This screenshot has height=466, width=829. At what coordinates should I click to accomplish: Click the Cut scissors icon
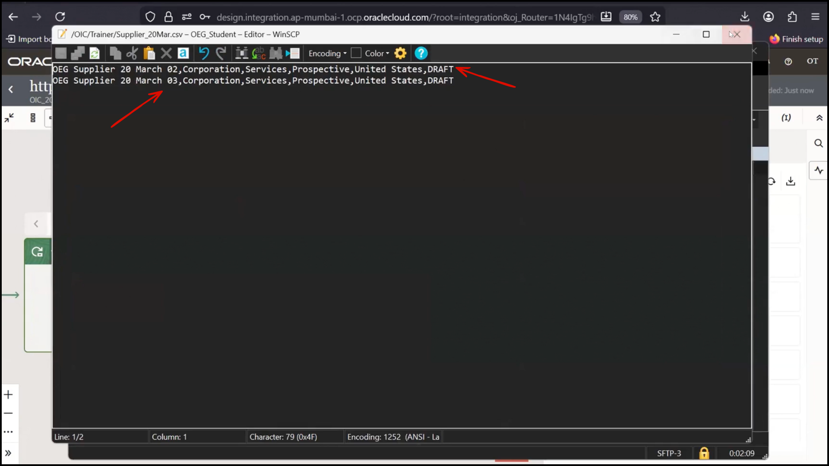coord(132,53)
